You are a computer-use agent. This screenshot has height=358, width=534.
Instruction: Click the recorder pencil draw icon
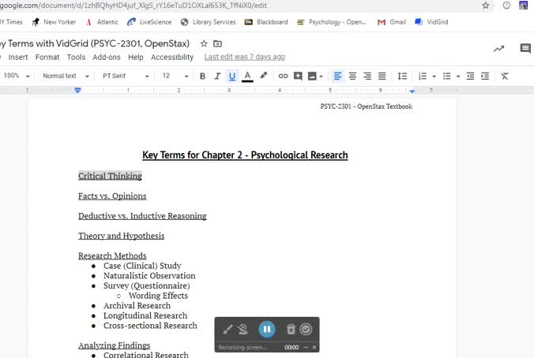(x=228, y=329)
